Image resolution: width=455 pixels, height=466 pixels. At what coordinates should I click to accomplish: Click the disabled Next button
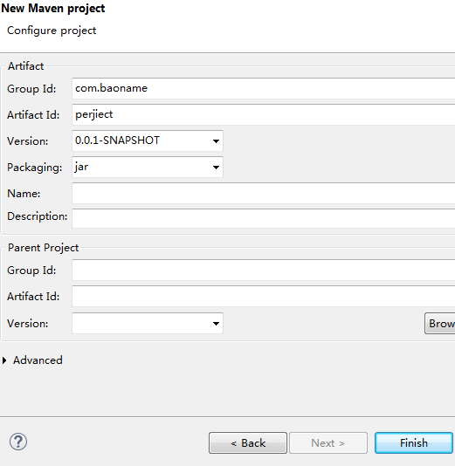(x=328, y=443)
